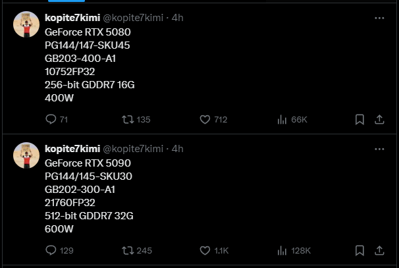Like the RTX 5090 tweet
This screenshot has height=268, width=399.
point(205,250)
